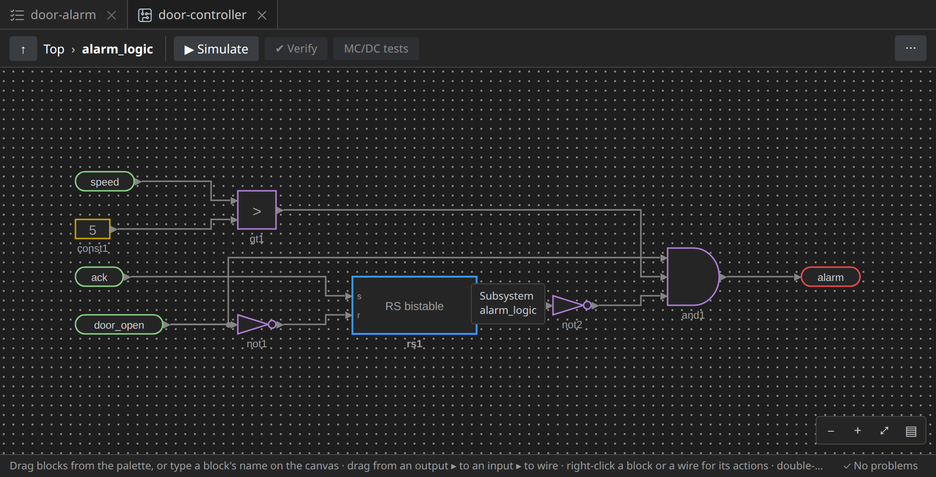Click the Subsystem alarm_logic tooltip

(x=508, y=303)
